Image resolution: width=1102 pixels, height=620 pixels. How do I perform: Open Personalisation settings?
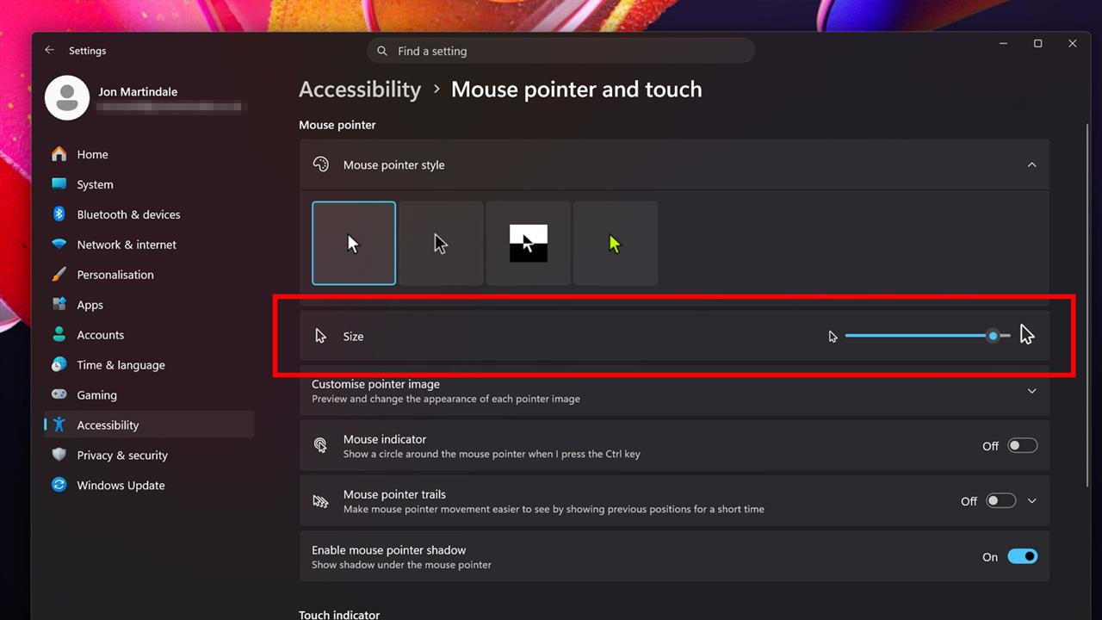tap(149, 275)
